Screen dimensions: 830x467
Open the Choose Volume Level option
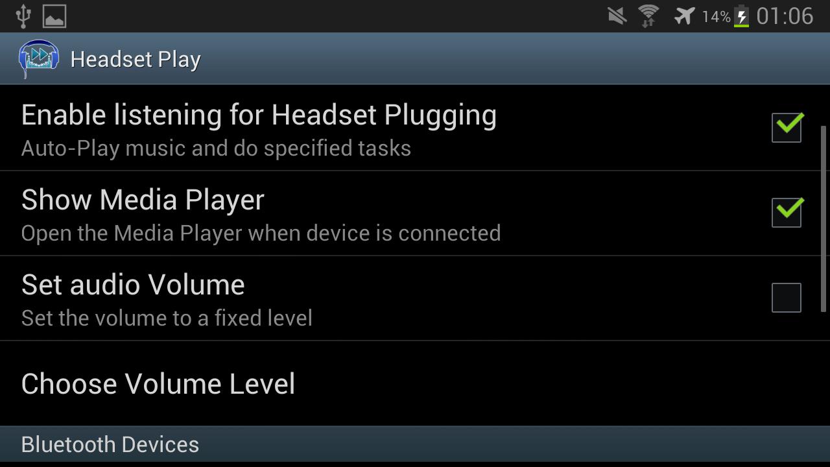pyautogui.click(x=415, y=383)
